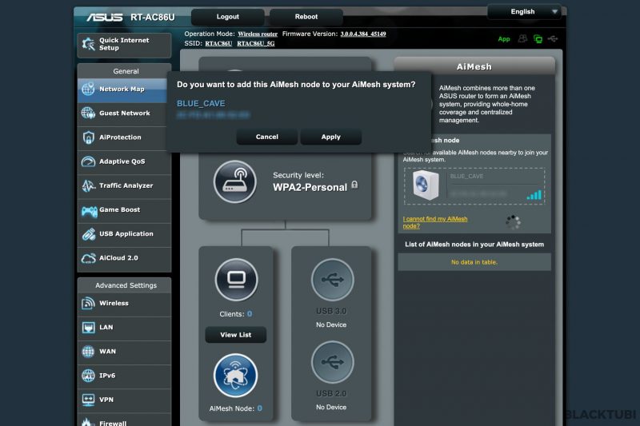This screenshot has width=640, height=426.
Task: Click the AiMesh Node count value
Action: tap(259, 408)
